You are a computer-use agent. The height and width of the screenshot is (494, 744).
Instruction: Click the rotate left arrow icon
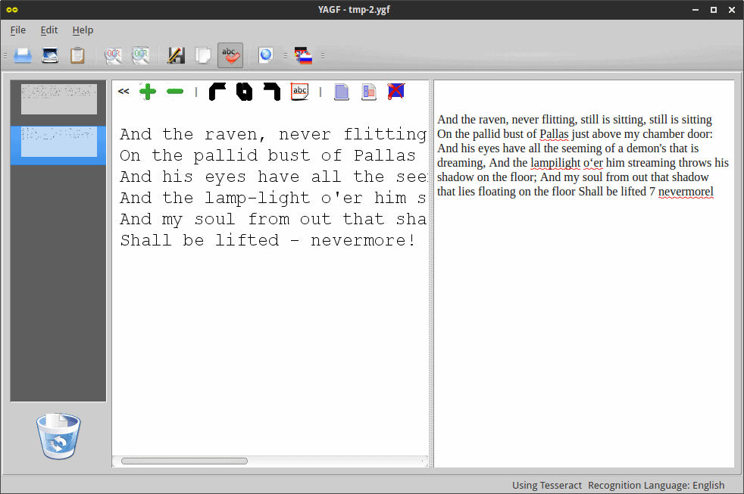pos(217,92)
